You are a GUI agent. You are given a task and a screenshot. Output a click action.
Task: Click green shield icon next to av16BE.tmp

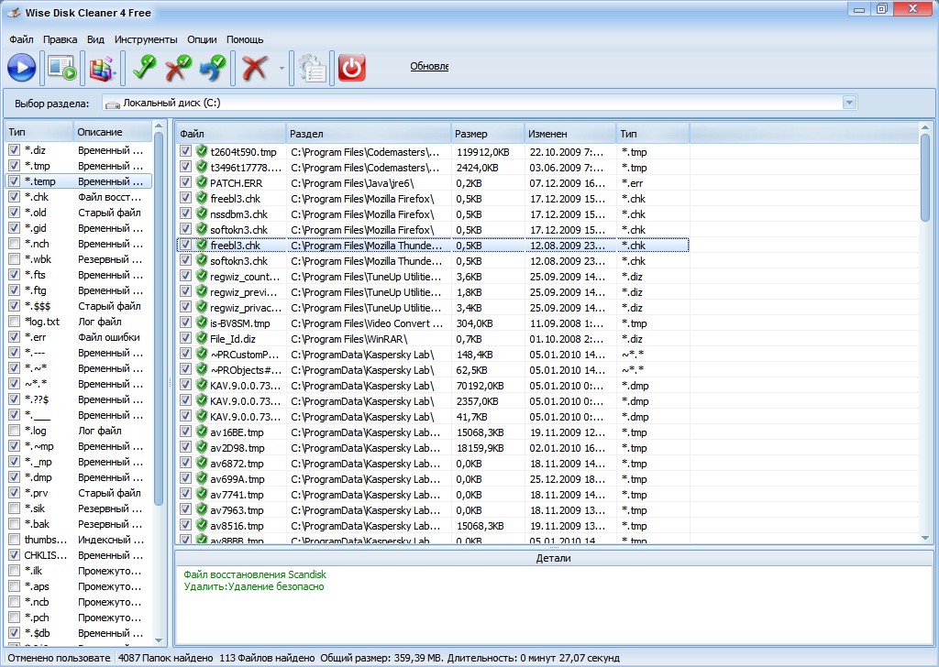[202, 432]
